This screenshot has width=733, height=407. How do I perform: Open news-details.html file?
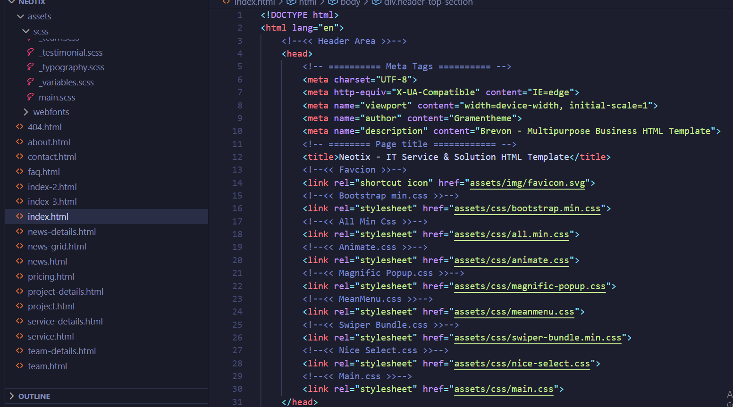[62, 232]
